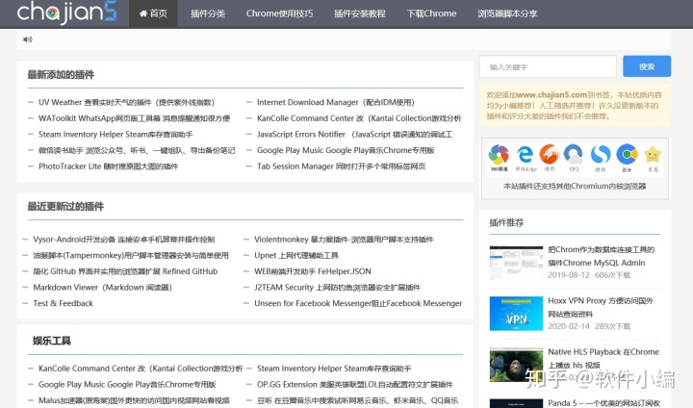Click the blue 搜索 search button
The image size is (693, 408).
(x=647, y=66)
